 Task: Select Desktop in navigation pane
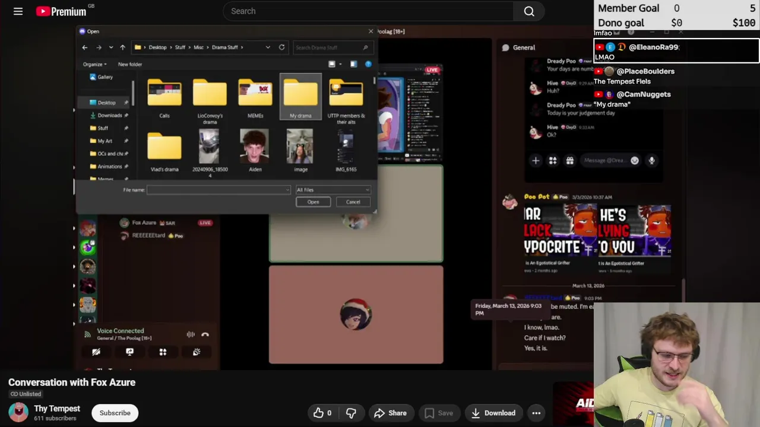[x=106, y=103]
